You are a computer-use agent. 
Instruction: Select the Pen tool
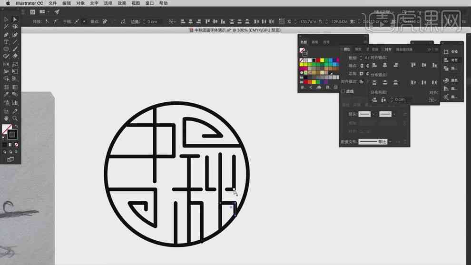point(6,35)
